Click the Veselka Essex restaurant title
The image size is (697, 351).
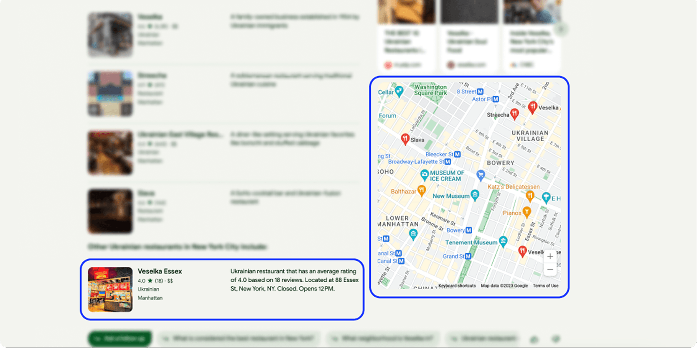click(160, 271)
